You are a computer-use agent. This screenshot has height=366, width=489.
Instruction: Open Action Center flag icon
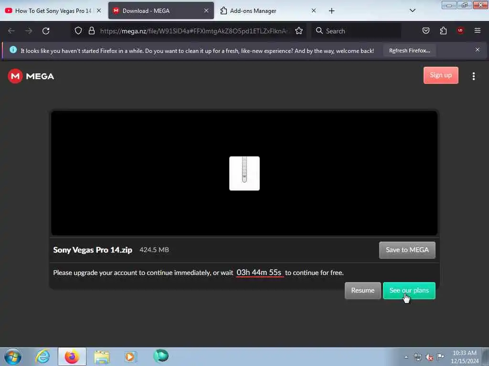[441, 356]
